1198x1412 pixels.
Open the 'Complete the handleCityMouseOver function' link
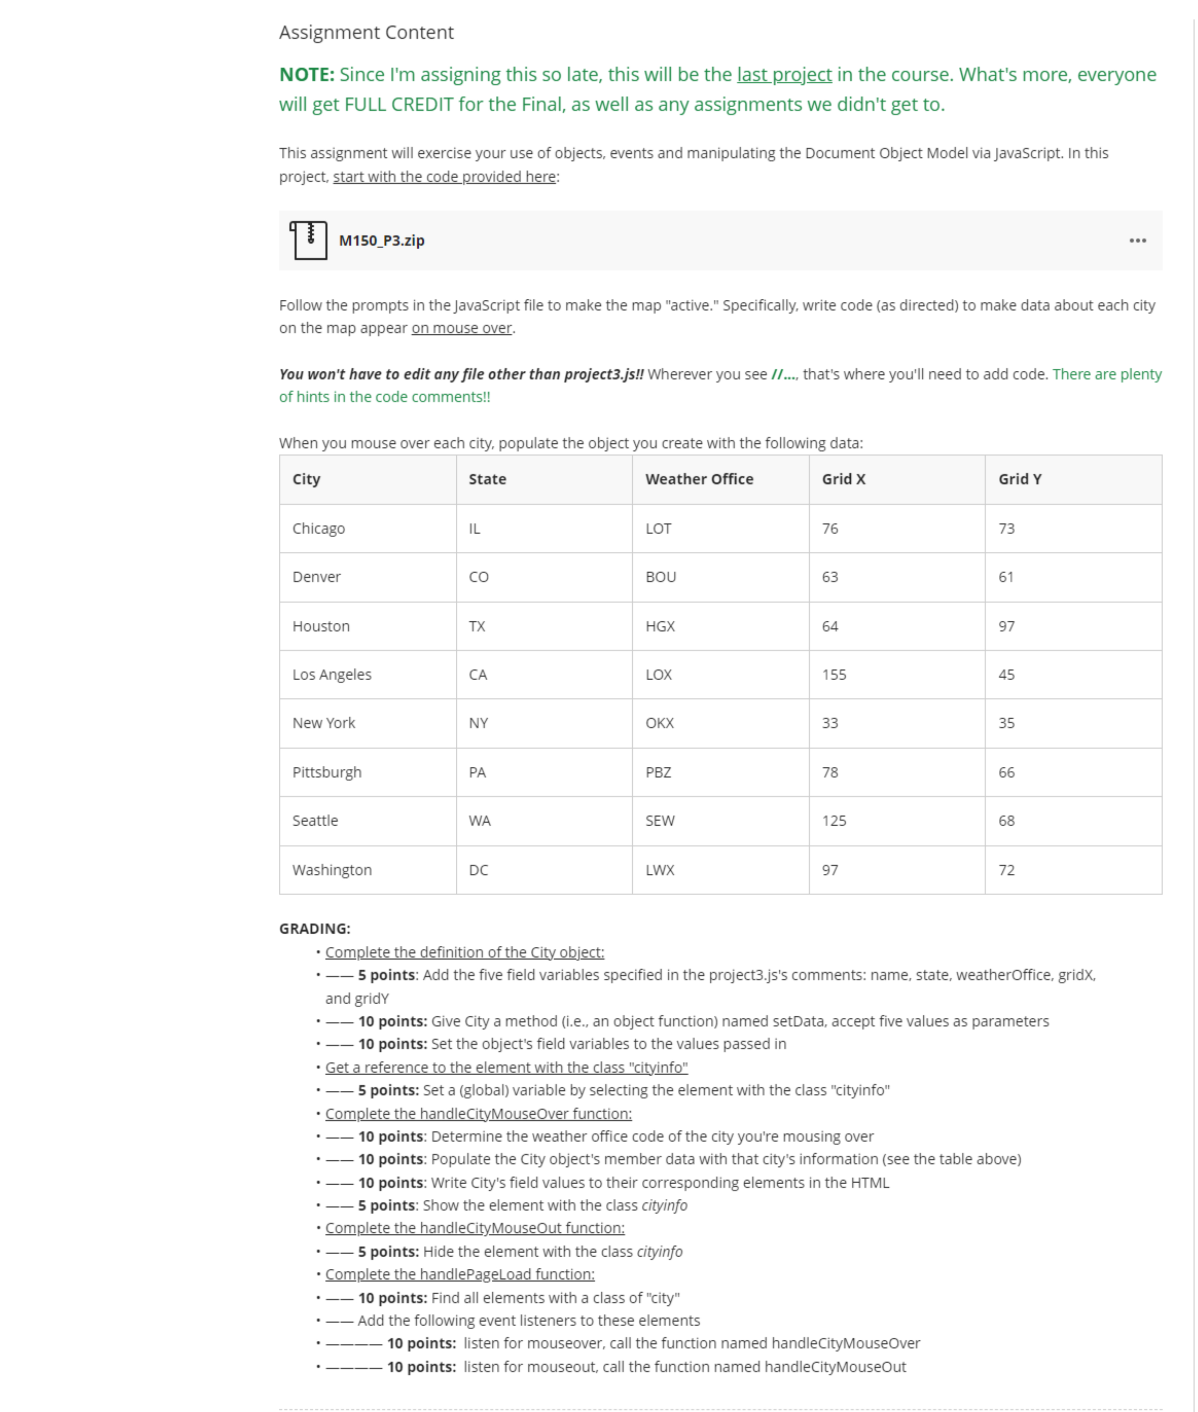coord(479,1113)
